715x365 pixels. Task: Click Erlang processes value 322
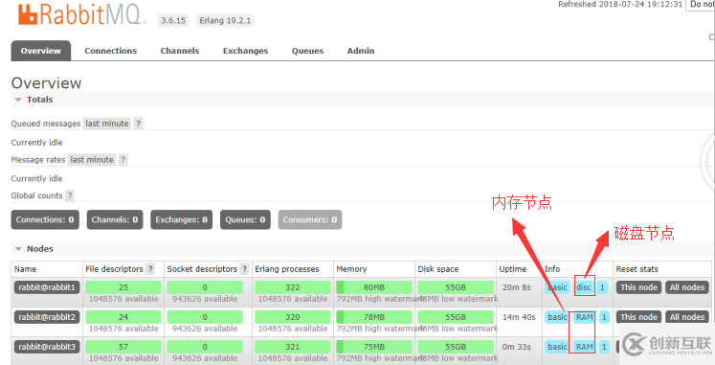[x=293, y=287]
